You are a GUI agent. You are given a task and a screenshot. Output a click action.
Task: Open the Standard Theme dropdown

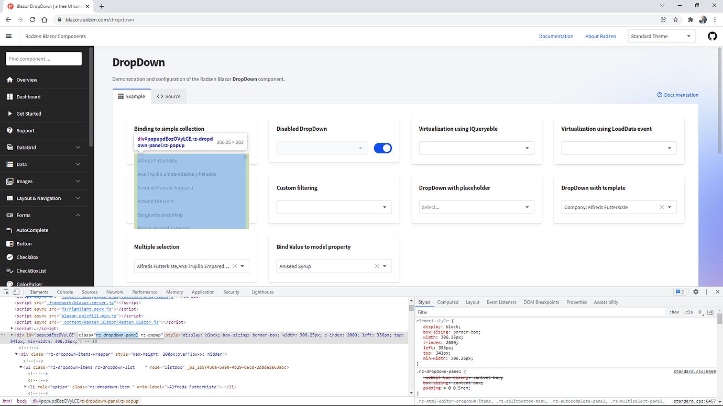coord(661,36)
